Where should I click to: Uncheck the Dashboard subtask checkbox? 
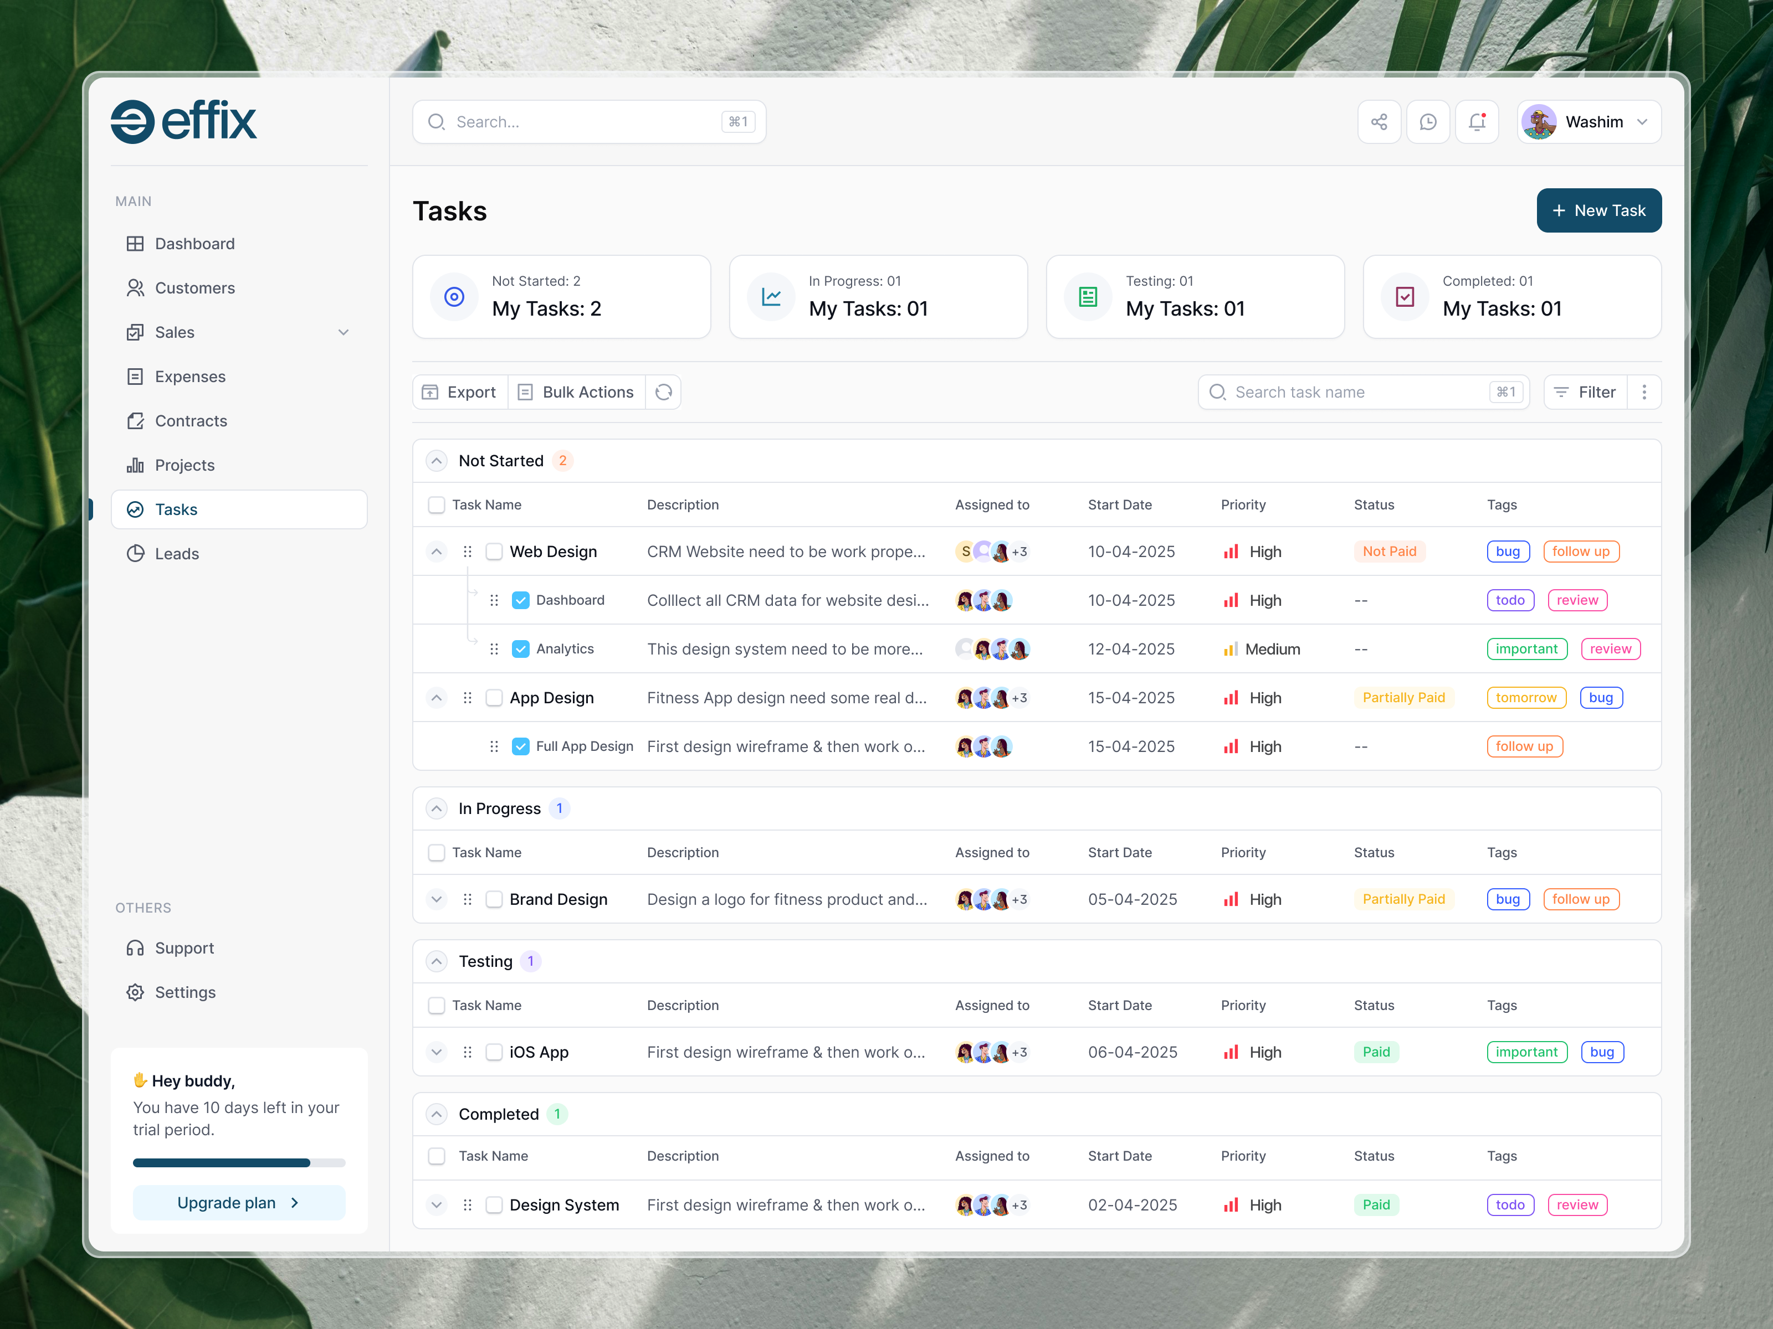(x=521, y=599)
